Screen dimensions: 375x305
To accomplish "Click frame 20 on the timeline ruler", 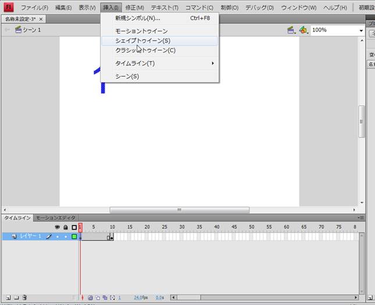I will click(147, 227).
